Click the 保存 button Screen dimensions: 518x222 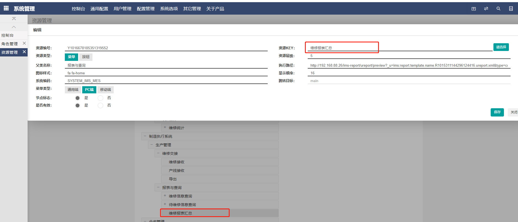point(497,112)
